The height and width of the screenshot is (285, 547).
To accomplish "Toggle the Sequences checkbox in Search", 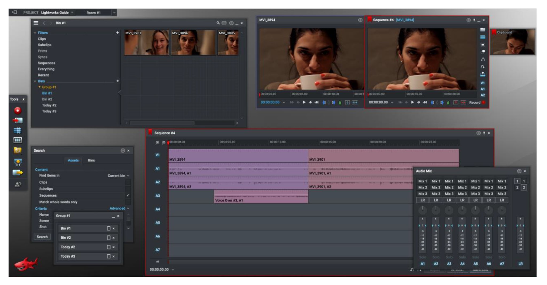I will click(128, 195).
